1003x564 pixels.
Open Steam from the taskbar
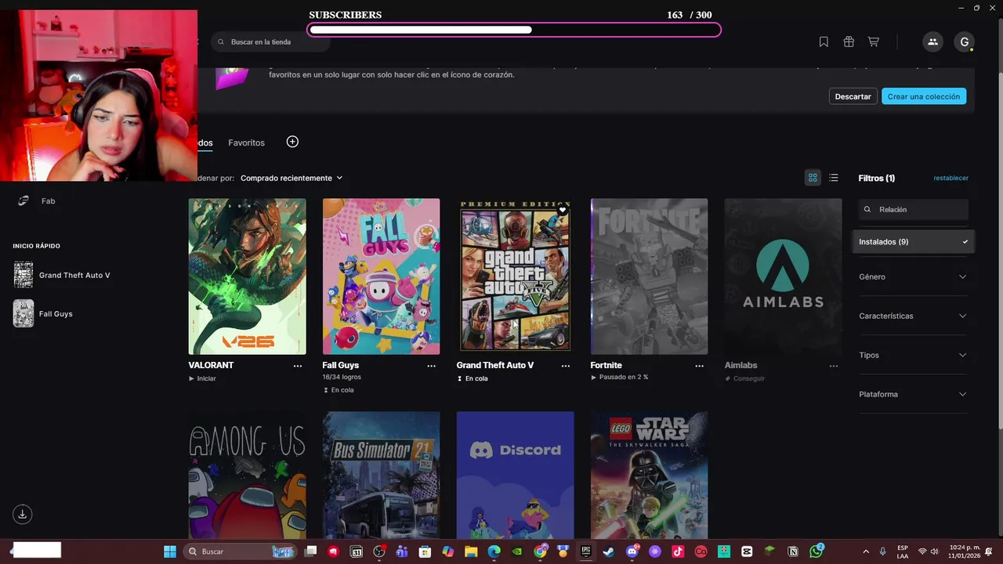[609, 551]
